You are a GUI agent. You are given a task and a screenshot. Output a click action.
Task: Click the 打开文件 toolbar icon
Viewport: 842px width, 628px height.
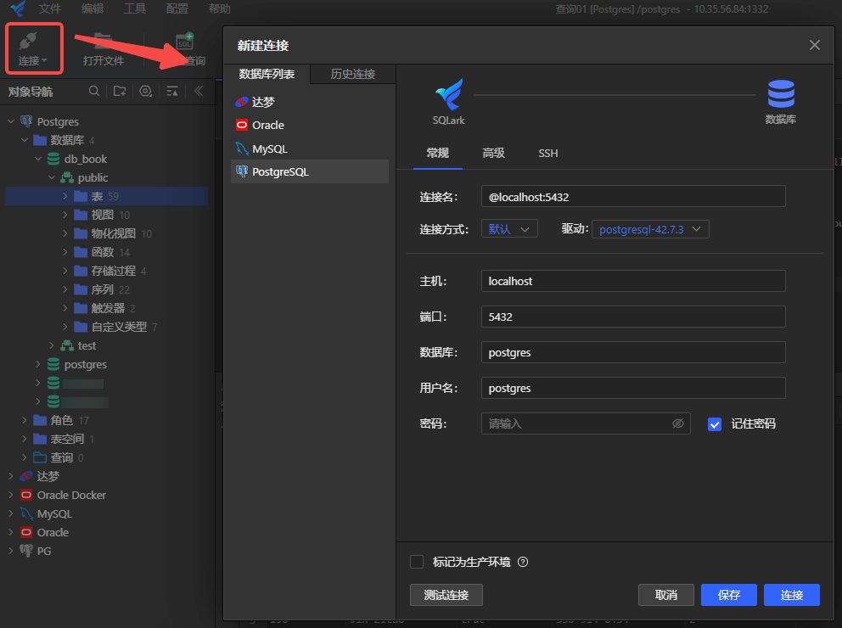103,41
